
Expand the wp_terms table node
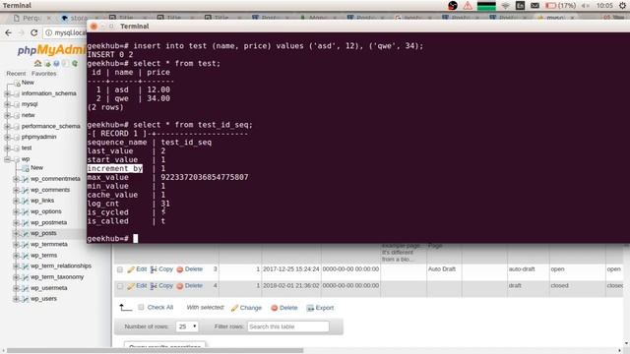pos(16,256)
